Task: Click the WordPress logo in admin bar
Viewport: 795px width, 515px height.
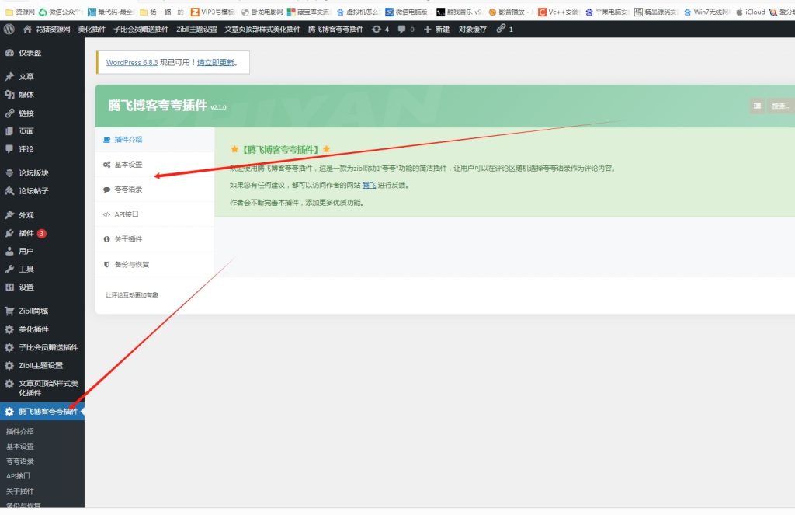Action: click(x=9, y=29)
